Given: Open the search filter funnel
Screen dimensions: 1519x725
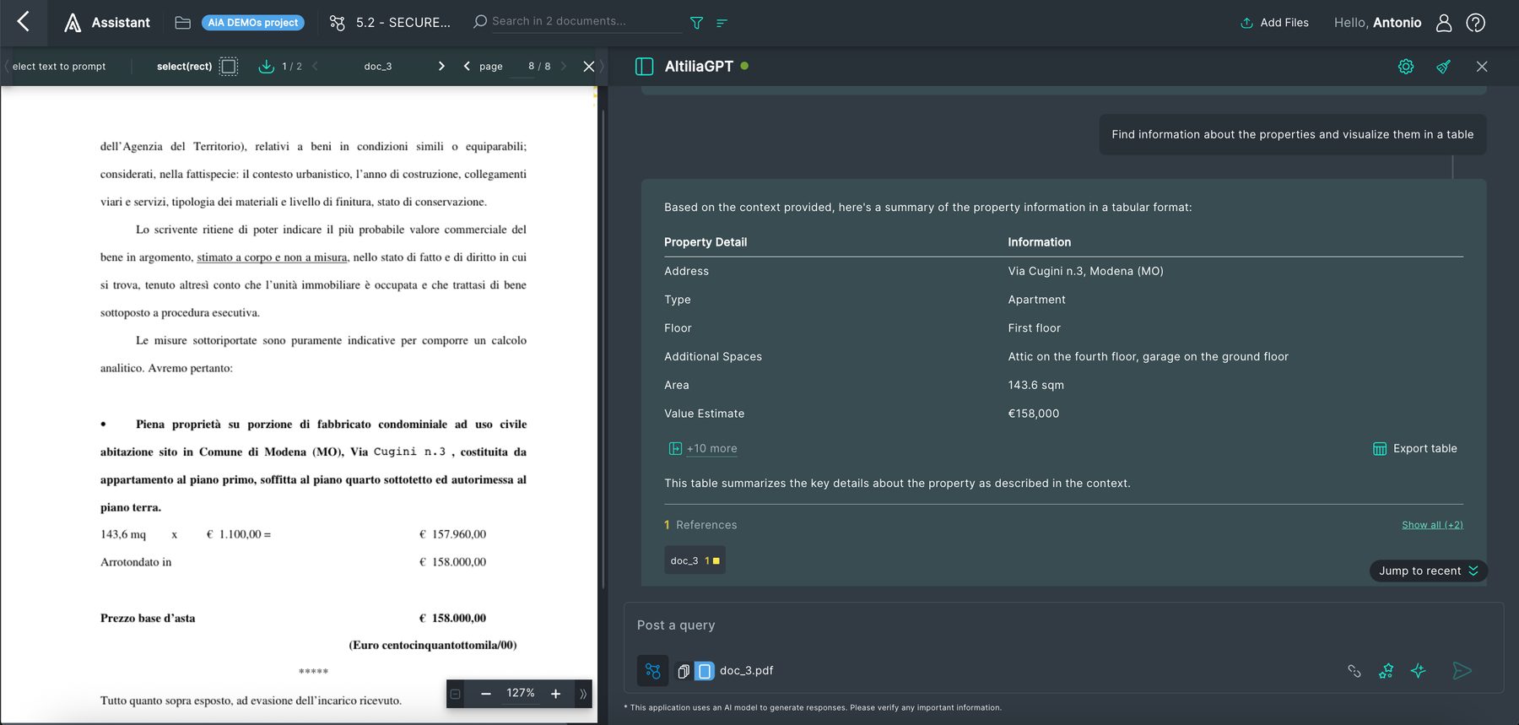Looking at the screenshot, I should 696,23.
